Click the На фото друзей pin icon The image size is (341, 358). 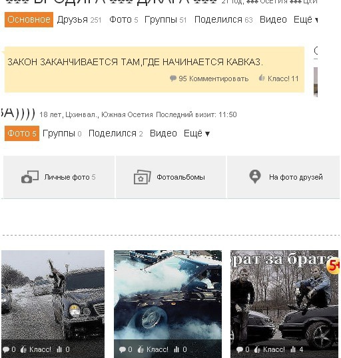point(255,176)
